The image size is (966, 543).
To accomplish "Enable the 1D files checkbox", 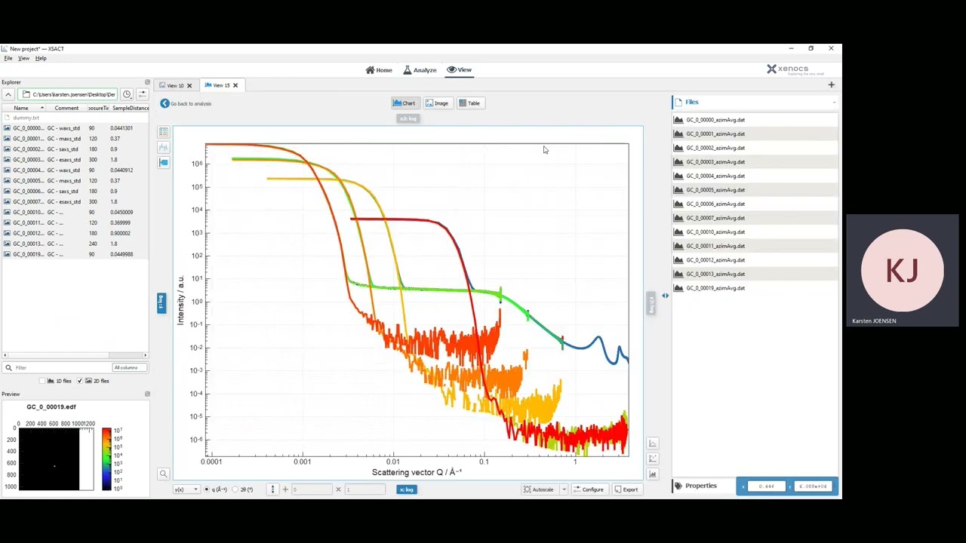I will [x=43, y=381].
